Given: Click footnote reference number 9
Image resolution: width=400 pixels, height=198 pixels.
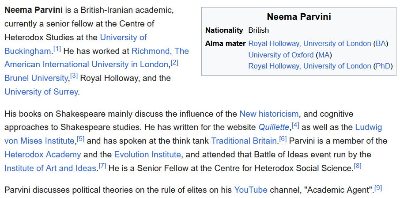Looking at the screenshot, I should point(378,187).
